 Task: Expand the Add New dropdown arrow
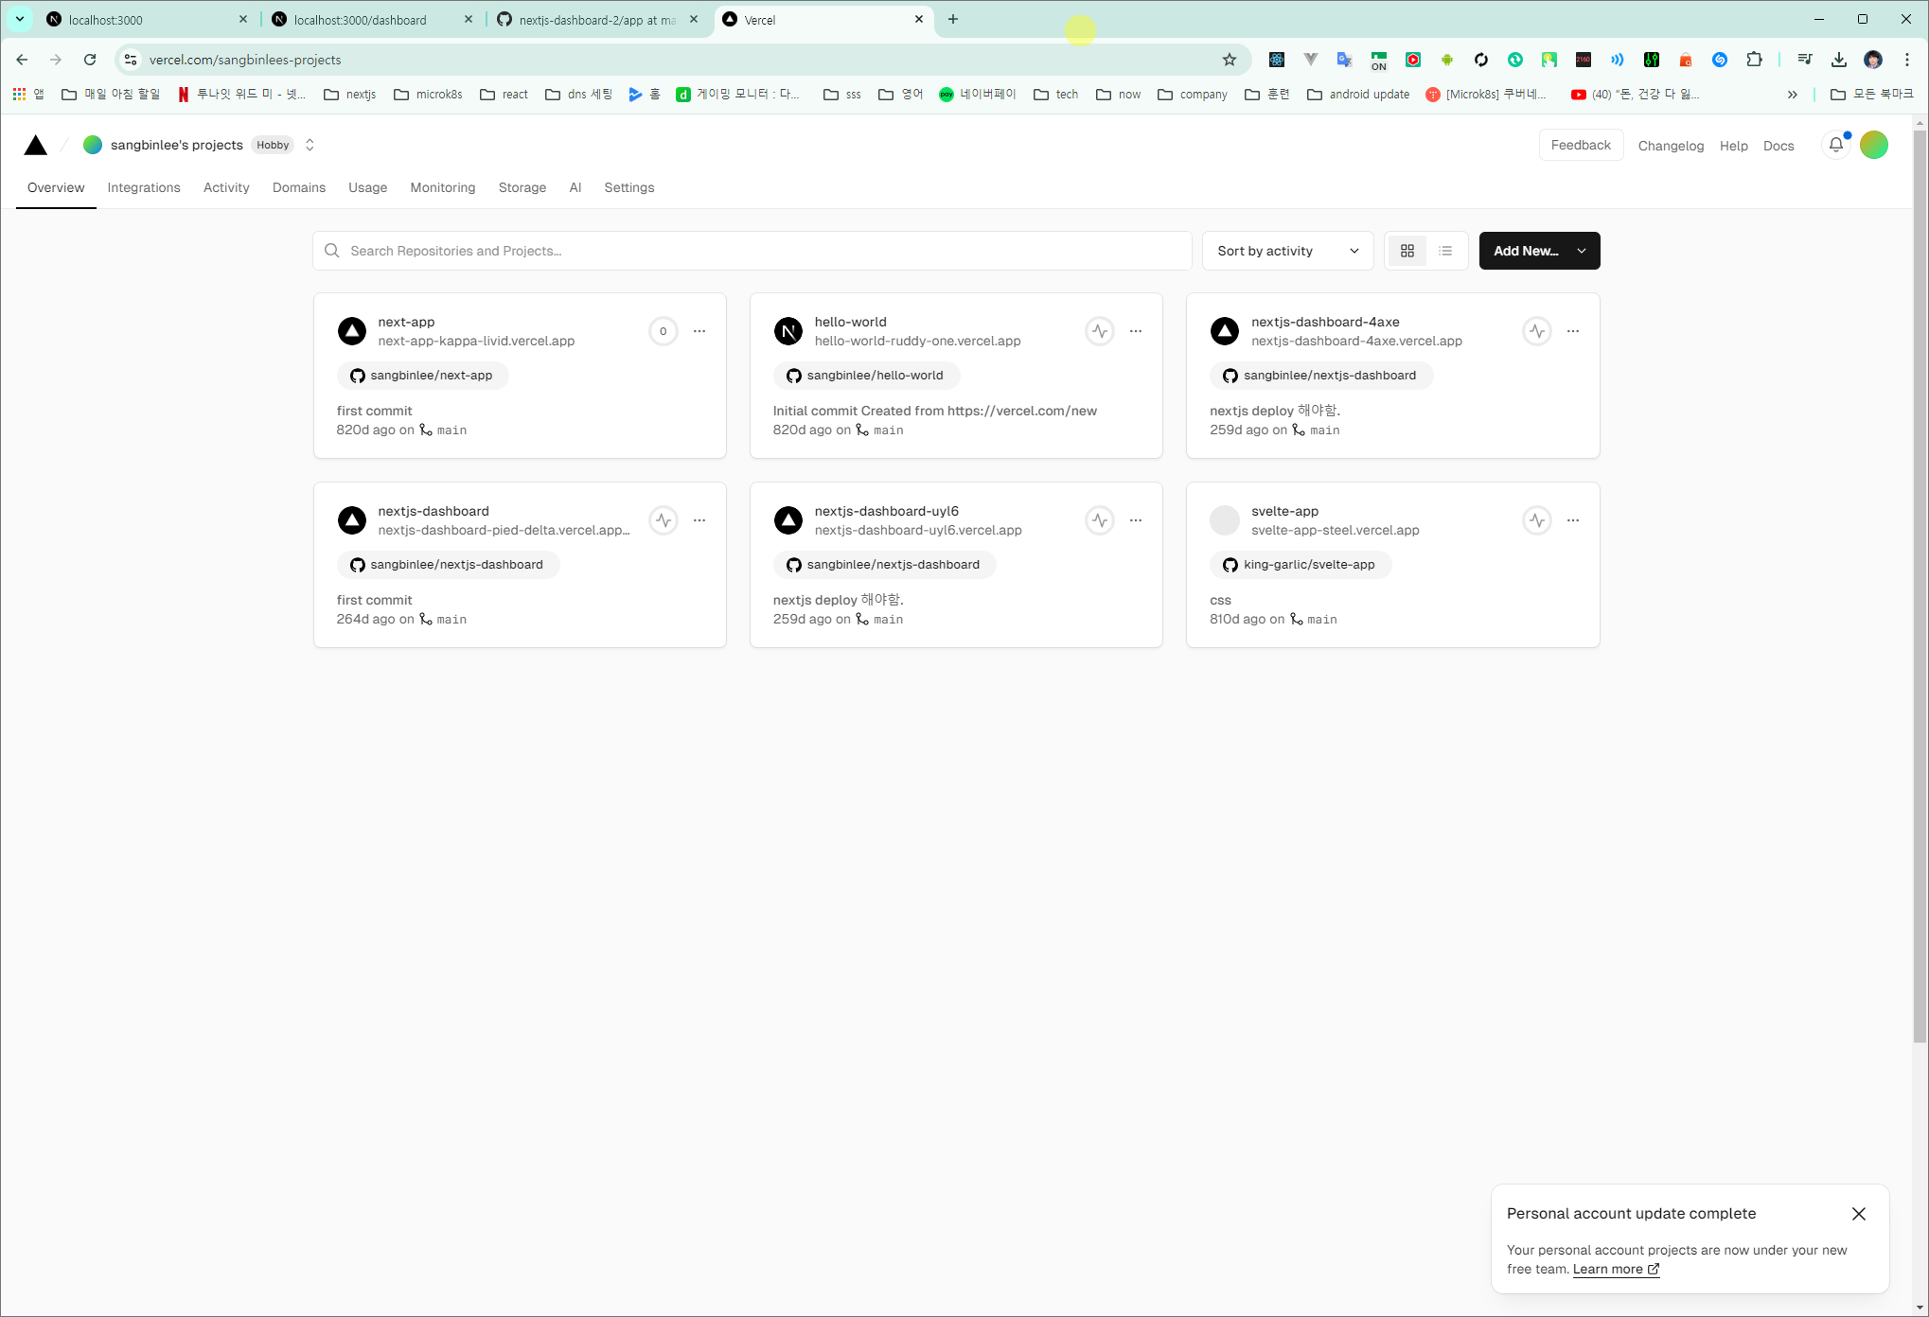point(1581,251)
